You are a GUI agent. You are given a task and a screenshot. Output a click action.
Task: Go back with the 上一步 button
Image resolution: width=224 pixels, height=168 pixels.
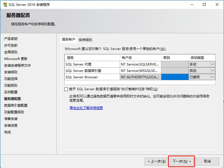coord(157,161)
